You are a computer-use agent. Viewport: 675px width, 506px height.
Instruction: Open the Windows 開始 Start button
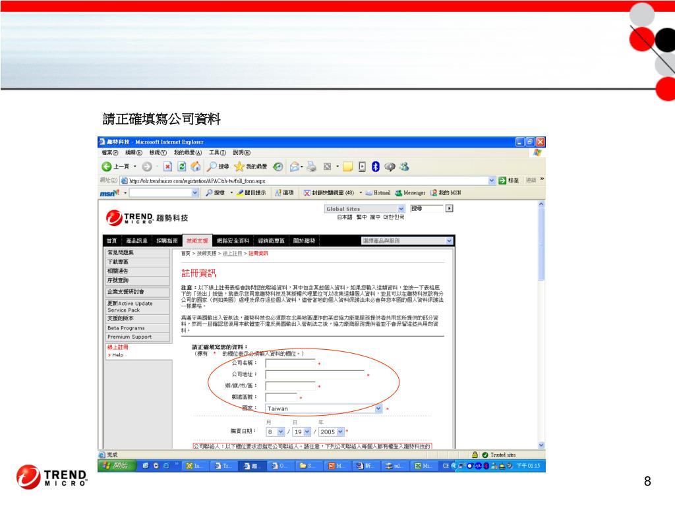117,466
